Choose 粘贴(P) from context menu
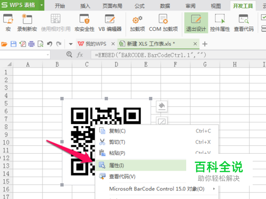 pos(157,153)
